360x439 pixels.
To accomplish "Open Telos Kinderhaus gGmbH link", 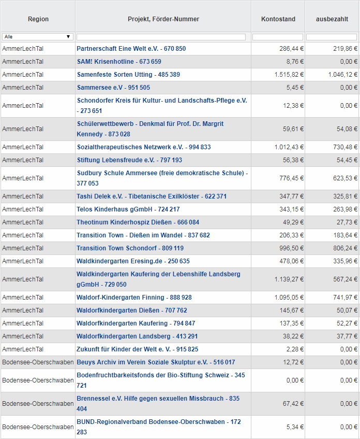I will pos(128,209).
